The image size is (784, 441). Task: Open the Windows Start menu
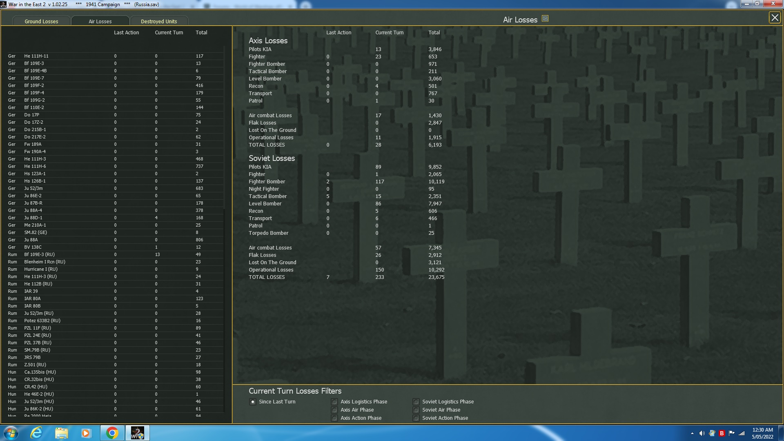tap(11, 433)
